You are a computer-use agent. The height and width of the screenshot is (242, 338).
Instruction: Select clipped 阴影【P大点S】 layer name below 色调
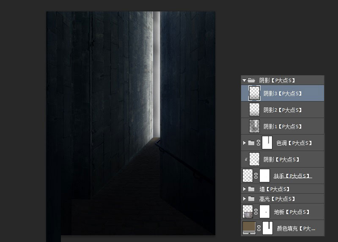point(281,159)
